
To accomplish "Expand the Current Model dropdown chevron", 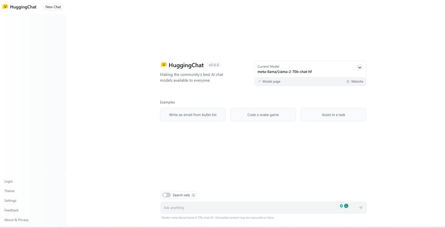I will click(359, 67).
